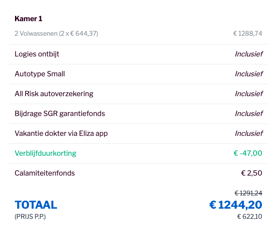This screenshot has width=276, height=225.
Task: Click the Kamer 1 heading
Action: tap(28, 19)
